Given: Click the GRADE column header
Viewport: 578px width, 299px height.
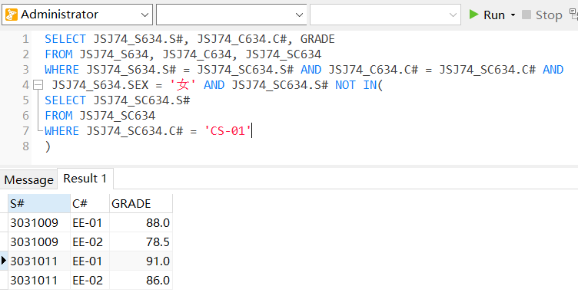Looking at the screenshot, I should tap(141, 203).
